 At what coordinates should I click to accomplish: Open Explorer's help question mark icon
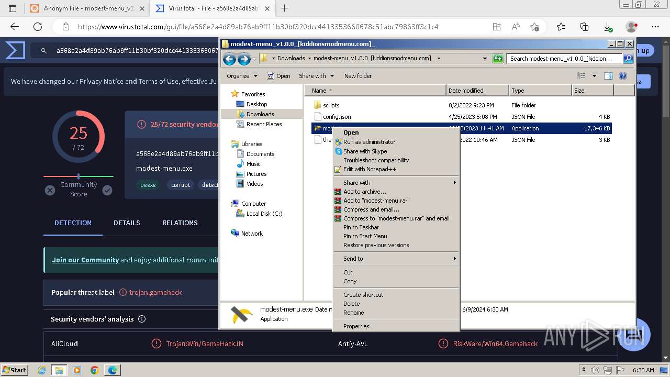click(623, 76)
